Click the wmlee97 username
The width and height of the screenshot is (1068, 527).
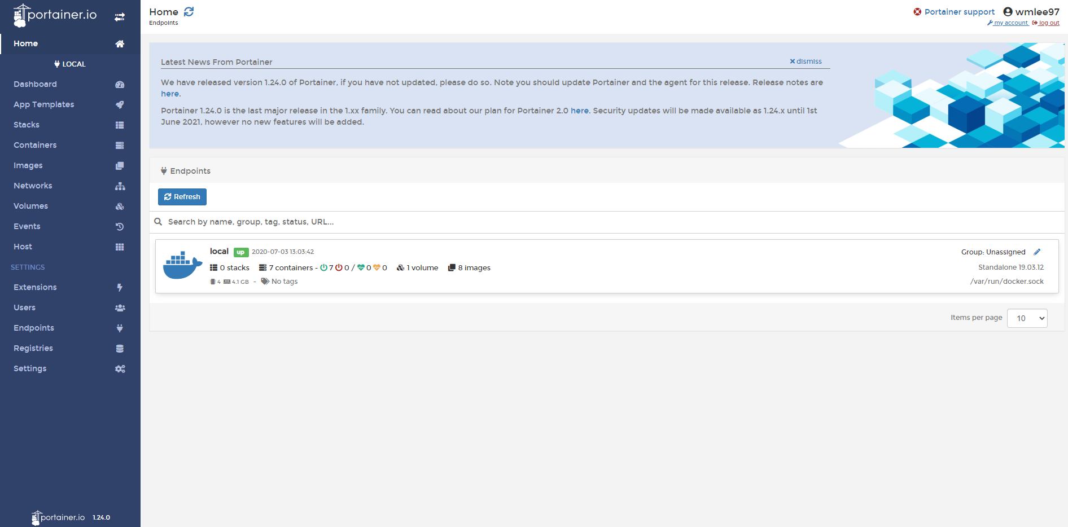tap(1038, 12)
